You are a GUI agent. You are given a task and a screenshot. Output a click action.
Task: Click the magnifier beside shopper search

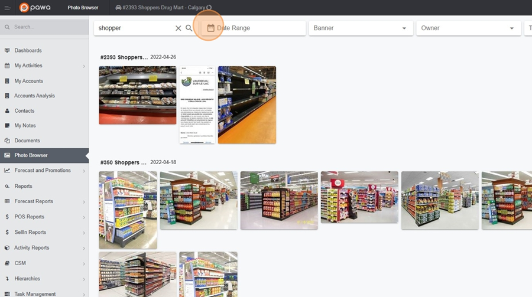[189, 28]
